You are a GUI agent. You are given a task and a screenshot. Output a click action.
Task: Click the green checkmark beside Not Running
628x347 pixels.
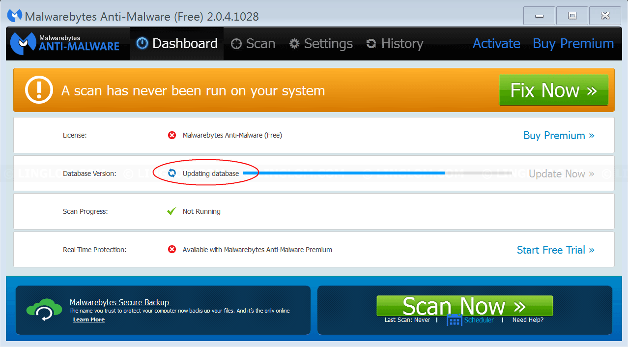(171, 211)
